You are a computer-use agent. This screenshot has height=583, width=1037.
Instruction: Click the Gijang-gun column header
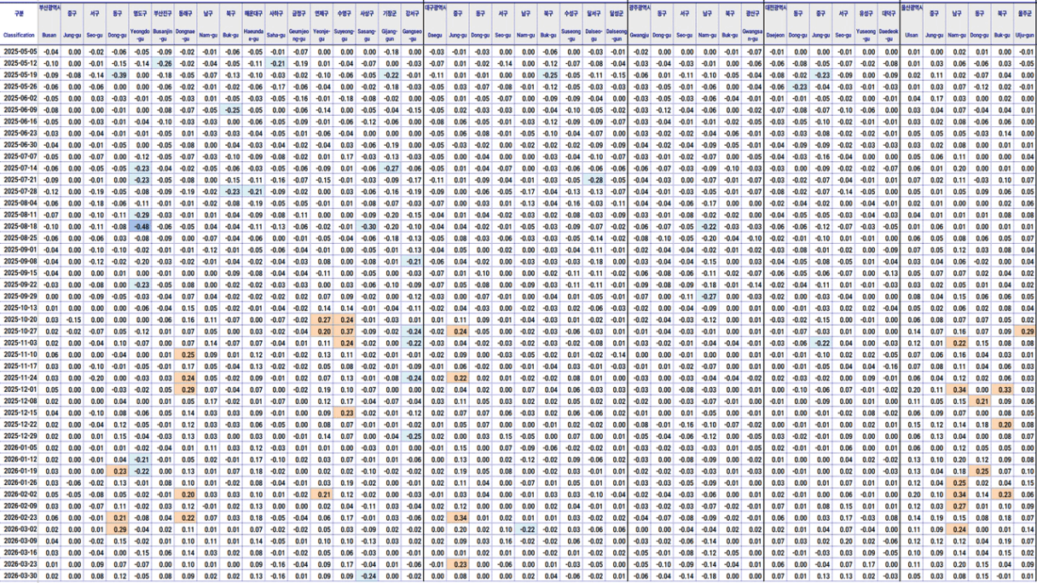[390, 35]
